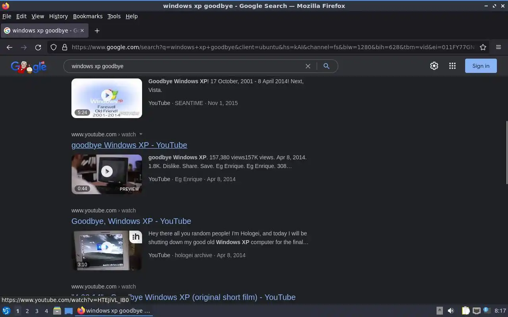Viewport: 508px width, 317px height.
Task: Click 'YouTube · hologei archive · Apr 8, 2014' text
Action: click(x=197, y=255)
